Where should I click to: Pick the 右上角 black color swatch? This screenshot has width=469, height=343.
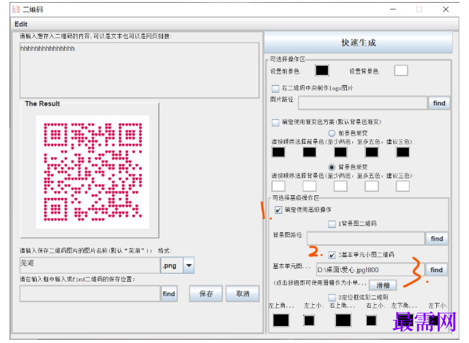[x=343, y=321]
